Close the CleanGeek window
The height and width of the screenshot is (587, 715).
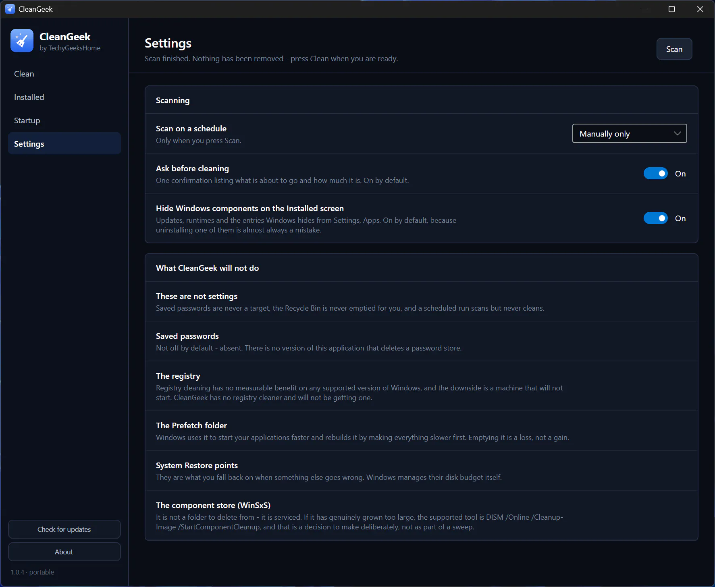coord(700,9)
